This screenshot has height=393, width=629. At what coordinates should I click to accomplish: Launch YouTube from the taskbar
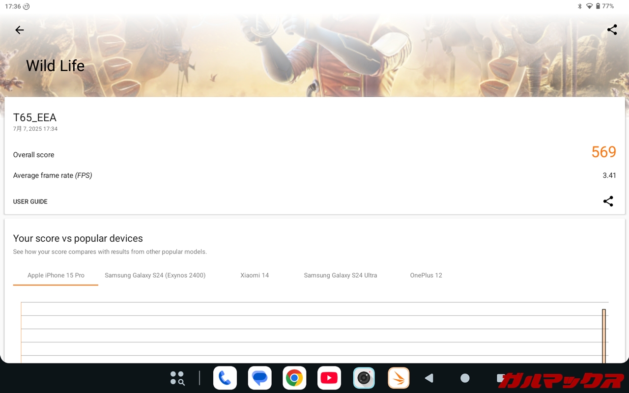(x=329, y=378)
